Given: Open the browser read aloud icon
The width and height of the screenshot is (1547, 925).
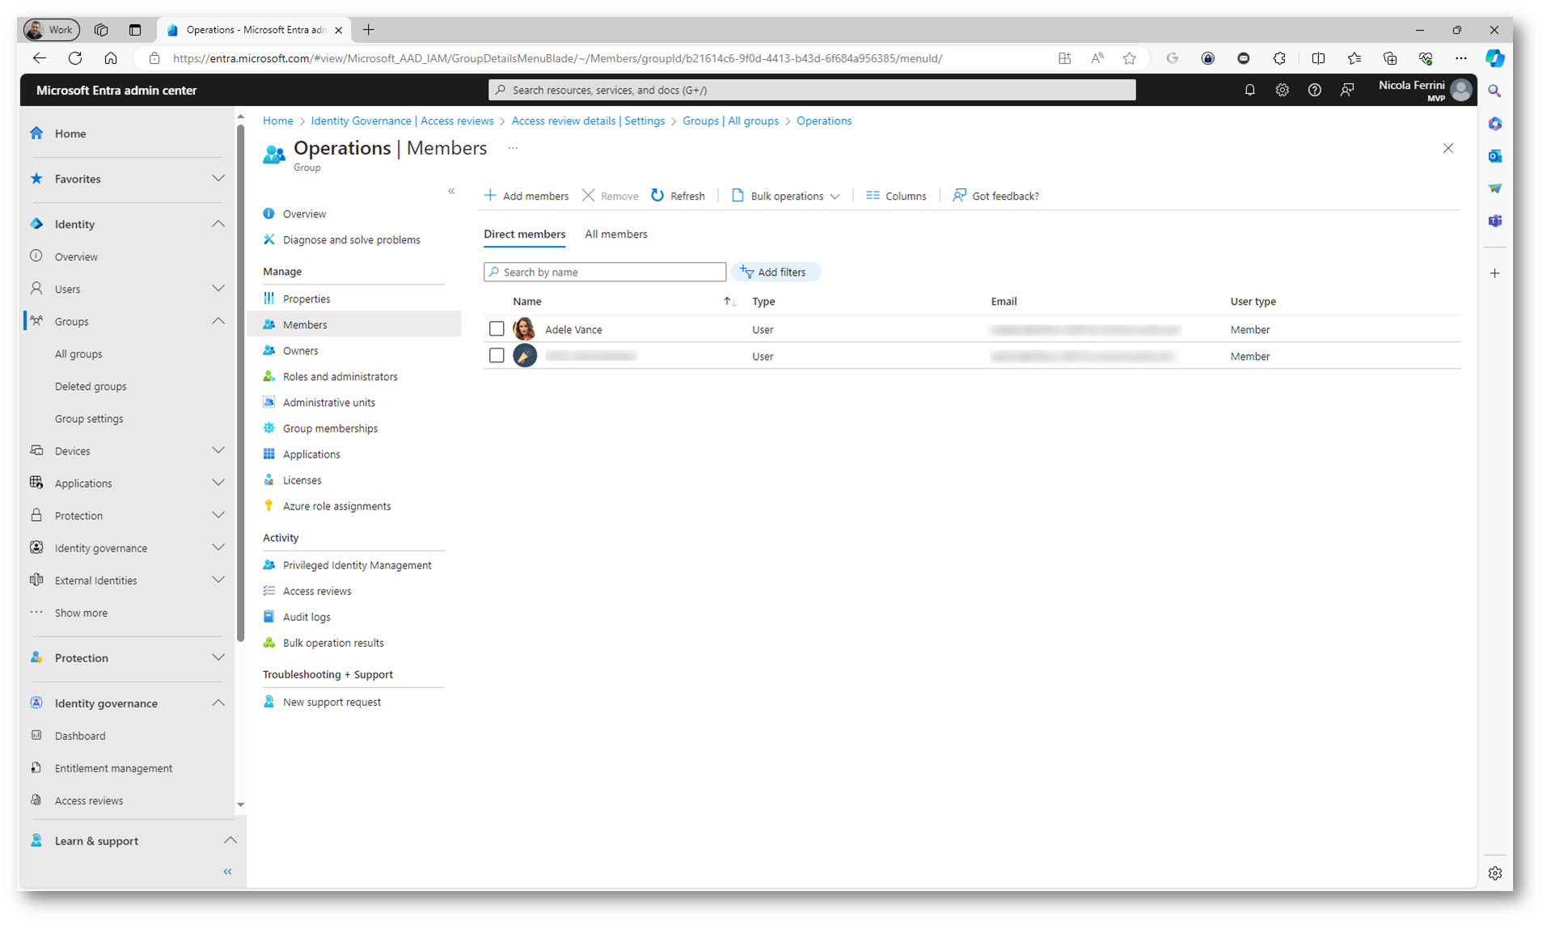Looking at the screenshot, I should tap(1097, 58).
